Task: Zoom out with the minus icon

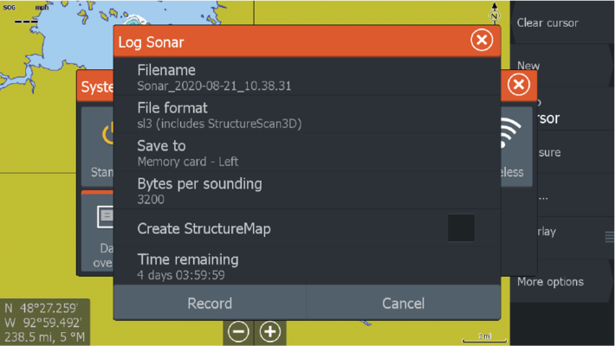Action: point(238,331)
